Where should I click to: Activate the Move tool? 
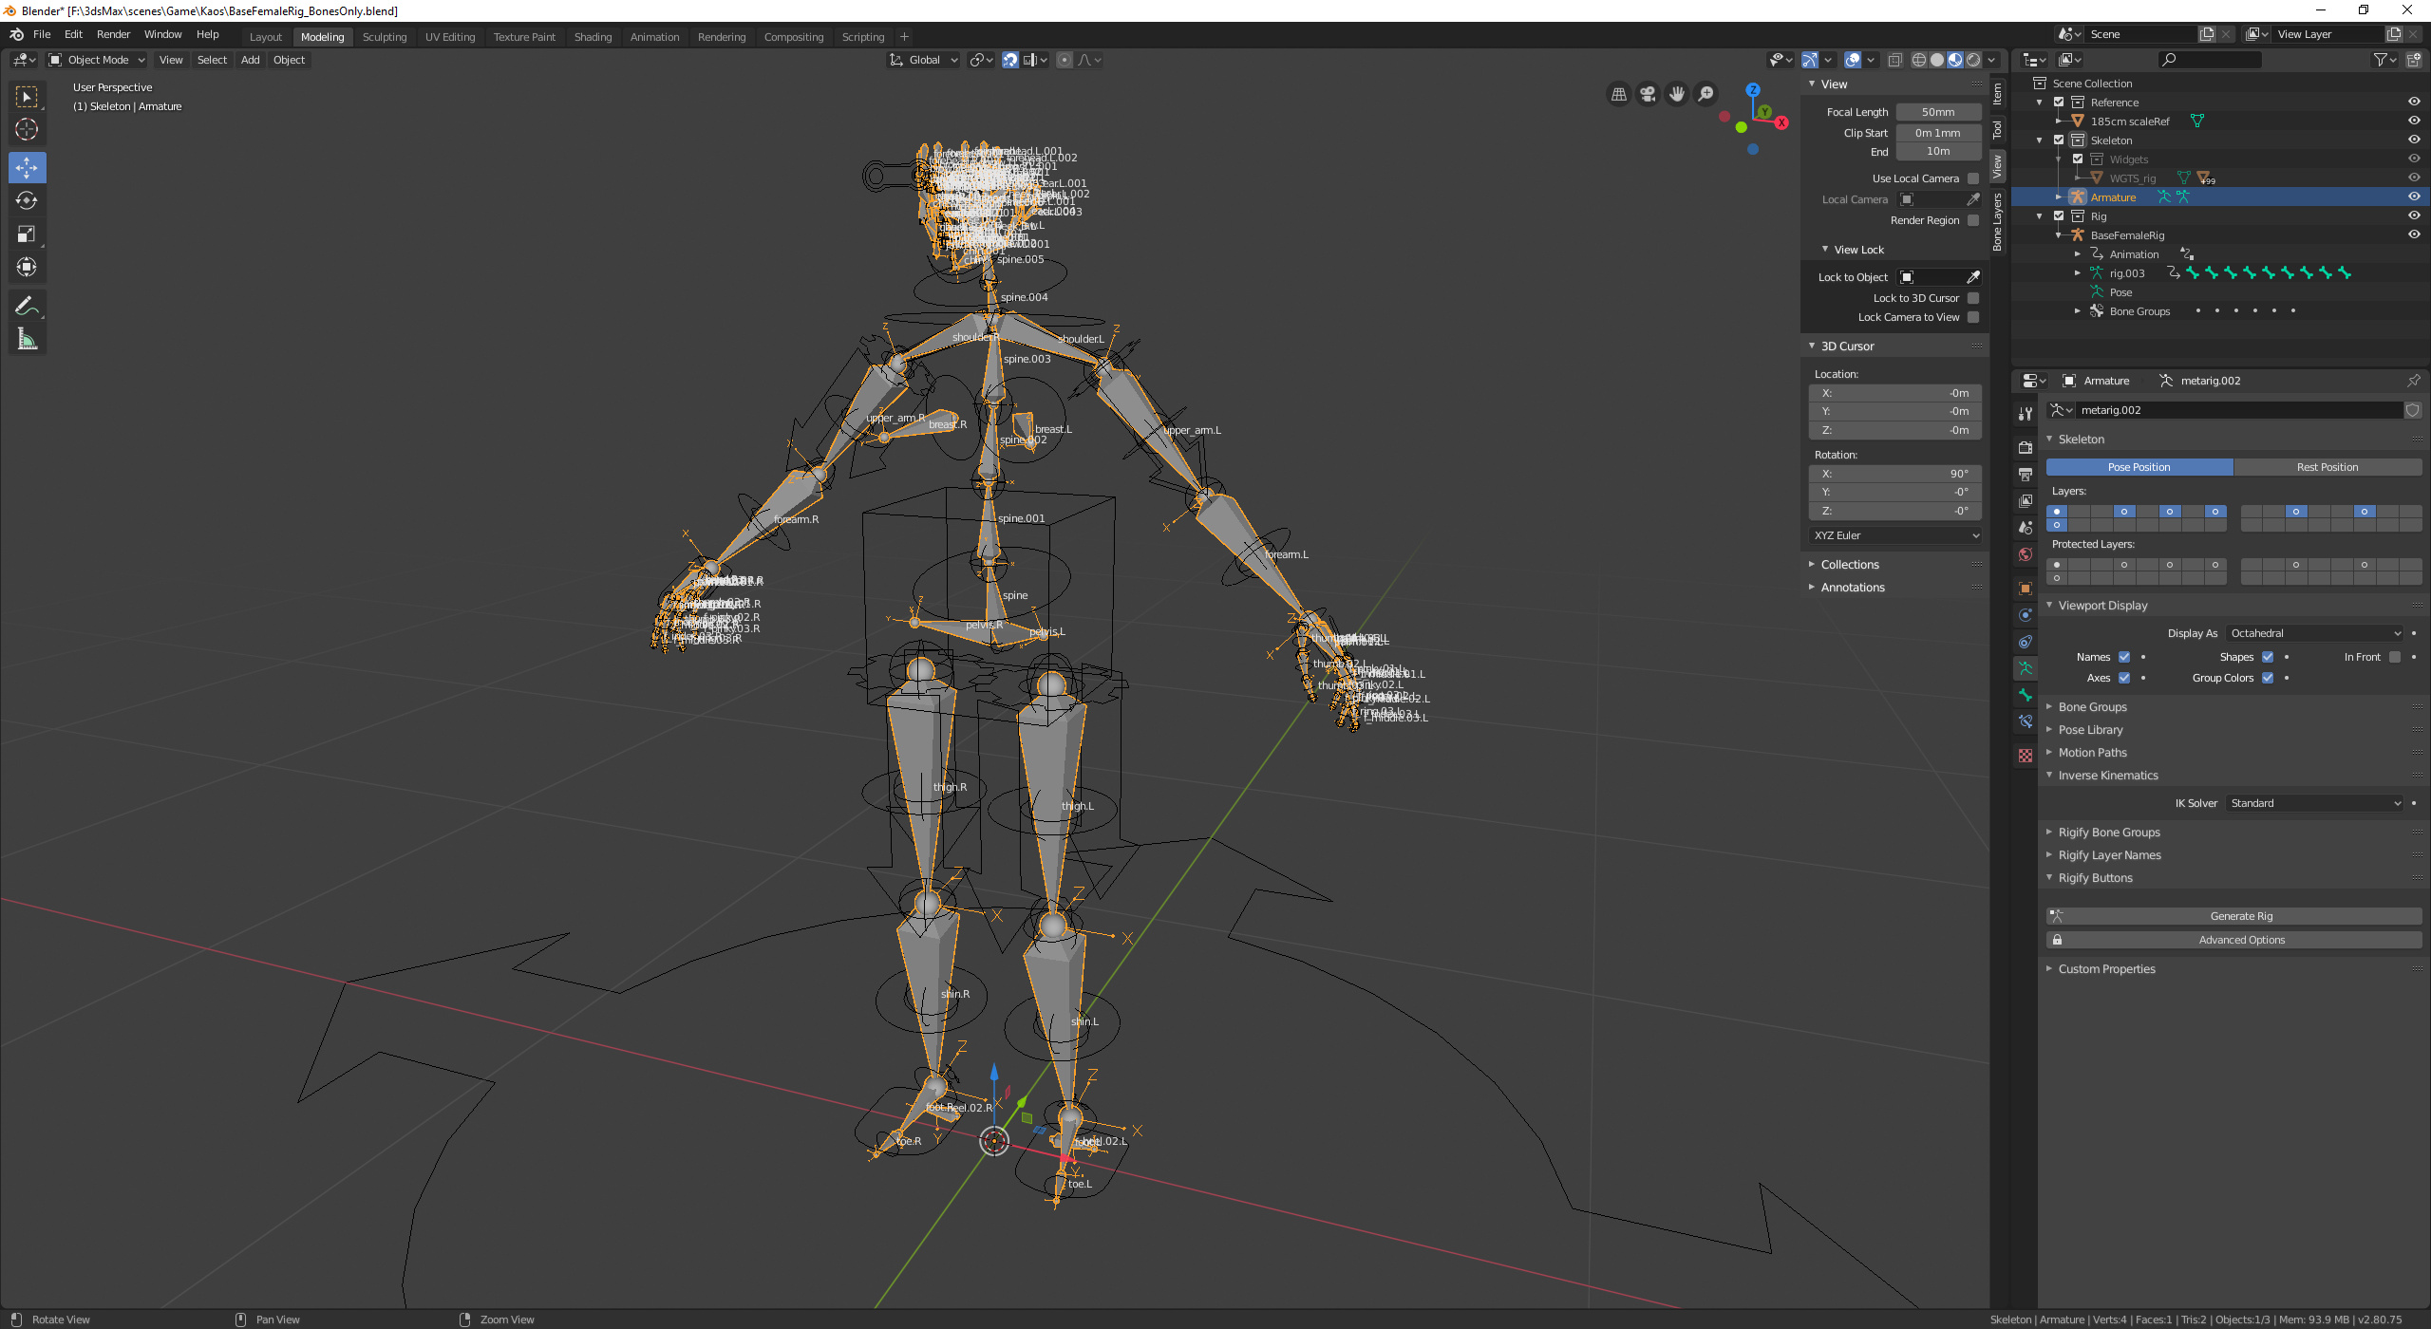coord(27,168)
